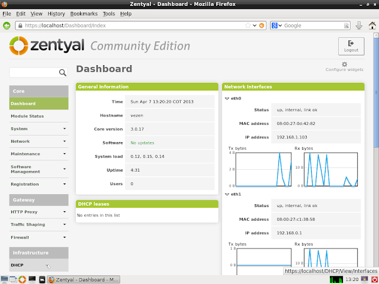The height and width of the screenshot is (284, 379).
Task: Expand the HTTP Proxy sidebar menu
Action: click(x=38, y=212)
